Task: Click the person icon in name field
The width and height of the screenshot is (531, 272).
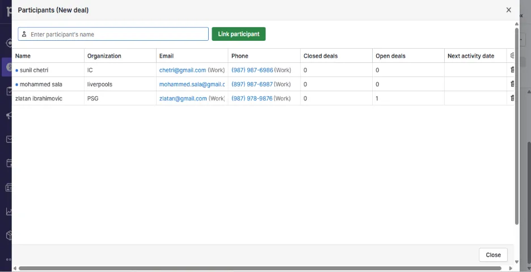Action: point(24,34)
